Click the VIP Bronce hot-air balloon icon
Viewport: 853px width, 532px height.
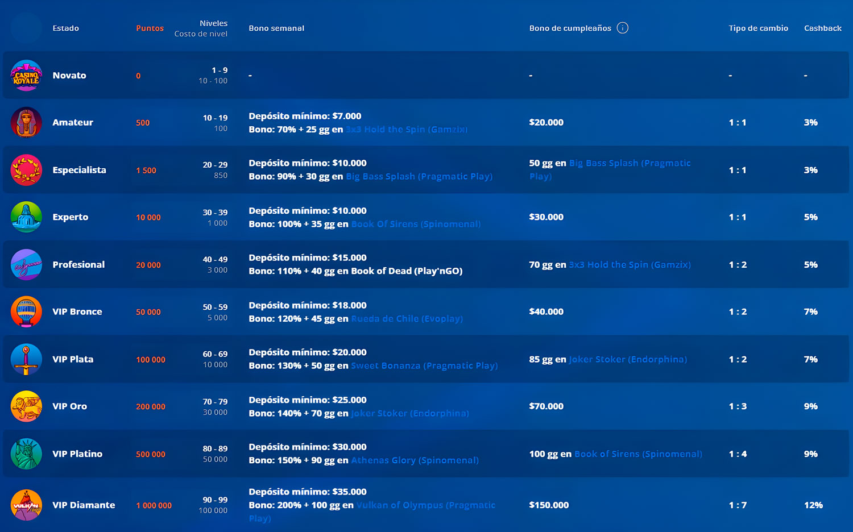[26, 311]
